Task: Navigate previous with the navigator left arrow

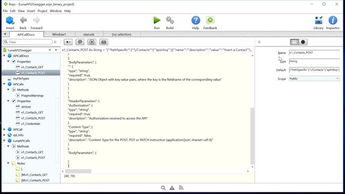Action: tap(50, 50)
